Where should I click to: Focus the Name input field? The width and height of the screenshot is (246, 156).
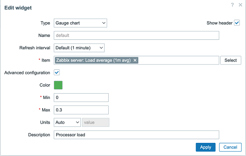(137, 35)
